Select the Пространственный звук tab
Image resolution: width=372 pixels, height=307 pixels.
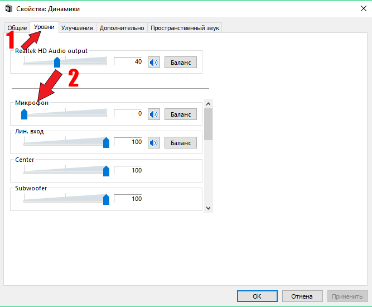tap(185, 28)
